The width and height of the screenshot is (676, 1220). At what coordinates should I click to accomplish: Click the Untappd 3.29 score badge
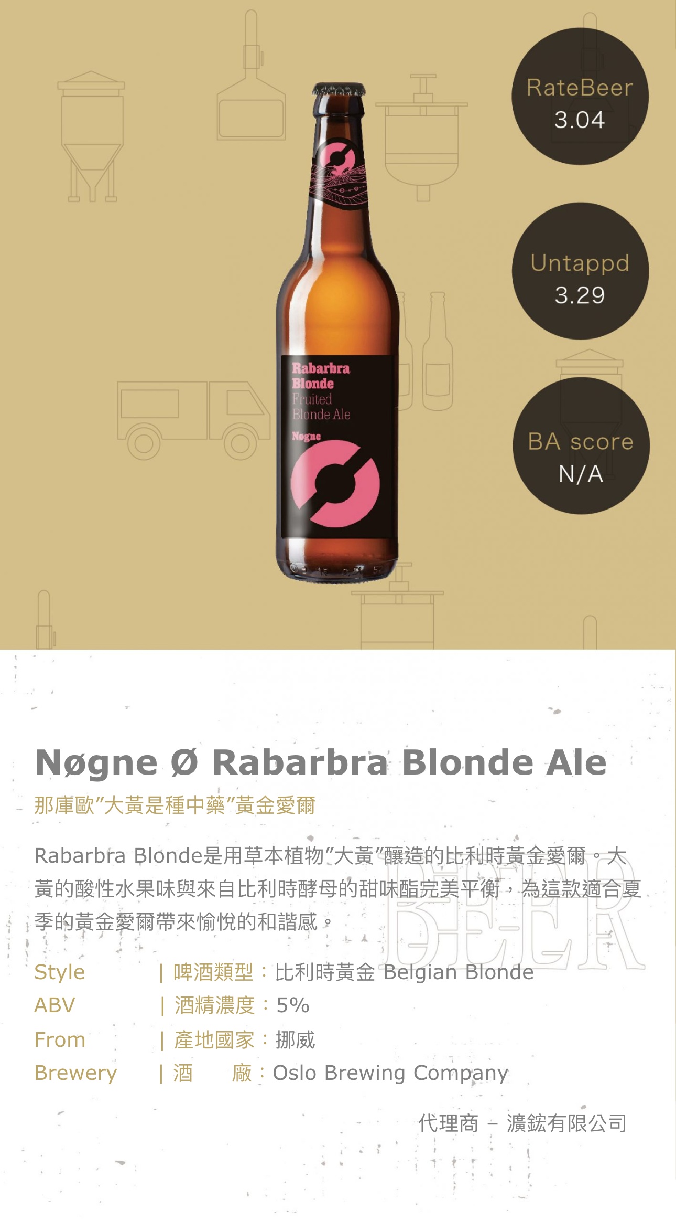click(580, 271)
